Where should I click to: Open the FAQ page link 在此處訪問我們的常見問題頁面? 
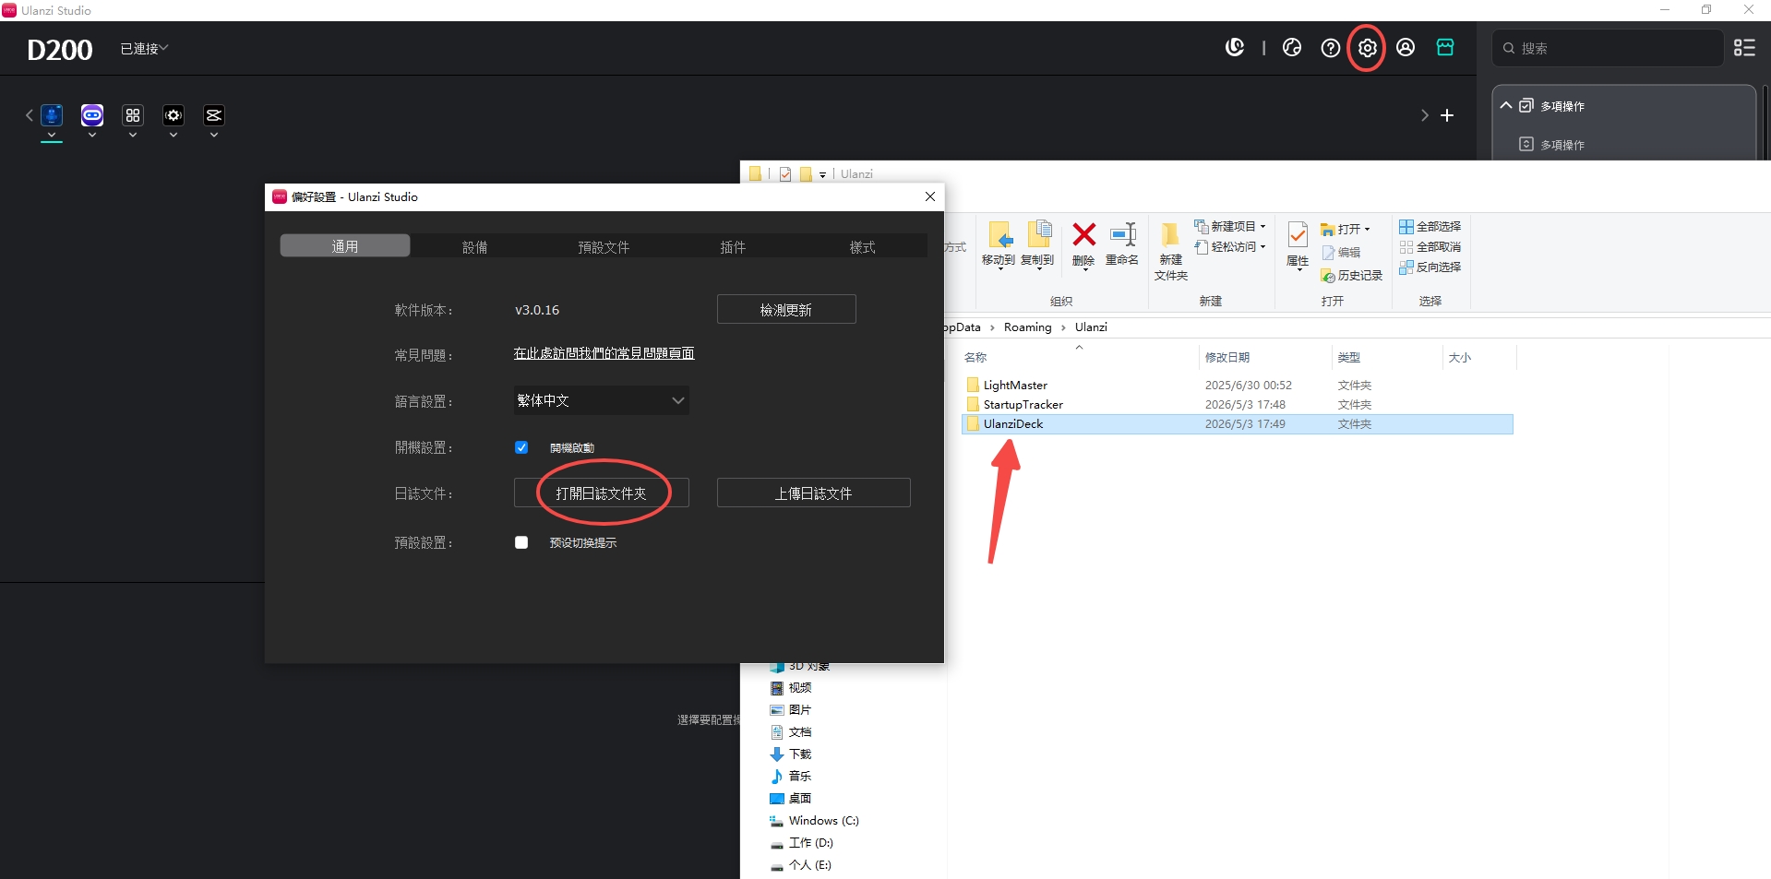click(604, 353)
